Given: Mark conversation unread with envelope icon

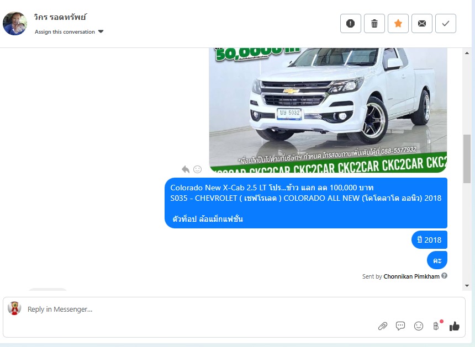Looking at the screenshot, I should [x=421, y=23].
